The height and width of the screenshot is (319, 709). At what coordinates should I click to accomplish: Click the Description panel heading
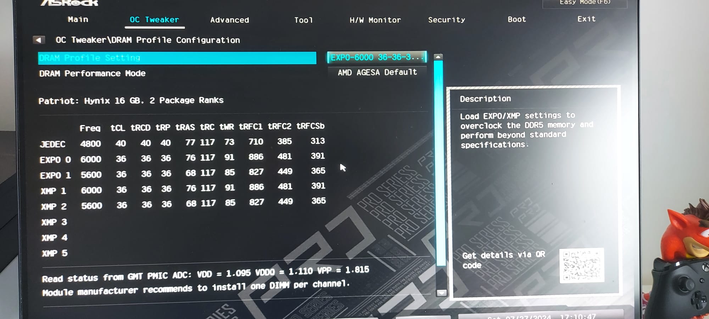[485, 99]
